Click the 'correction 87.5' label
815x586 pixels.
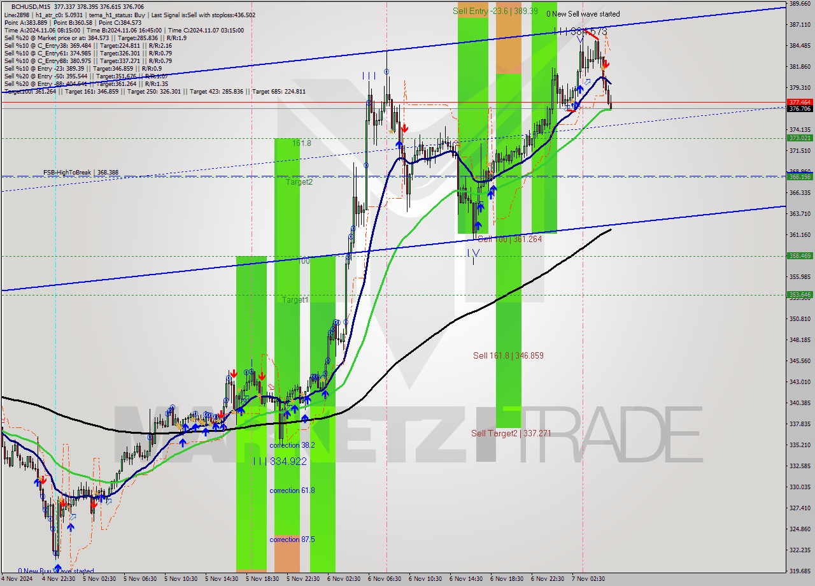coord(292,540)
